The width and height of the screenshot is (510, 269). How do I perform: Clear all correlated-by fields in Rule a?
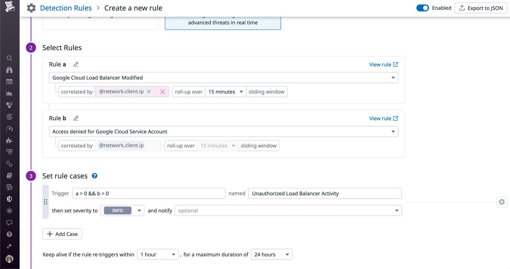click(x=162, y=92)
